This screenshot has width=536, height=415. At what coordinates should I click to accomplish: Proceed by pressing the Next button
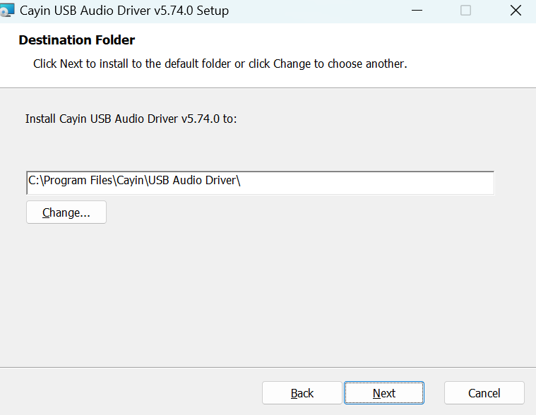tap(384, 393)
